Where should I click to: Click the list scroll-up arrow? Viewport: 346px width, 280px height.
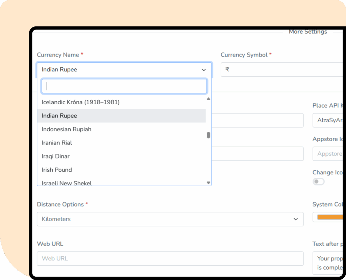pos(208,99)
